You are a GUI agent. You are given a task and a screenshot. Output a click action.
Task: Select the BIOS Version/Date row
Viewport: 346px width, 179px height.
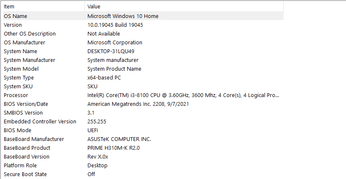(x=26, y=104)
